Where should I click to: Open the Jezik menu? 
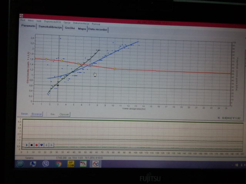(x=39, y=21)
